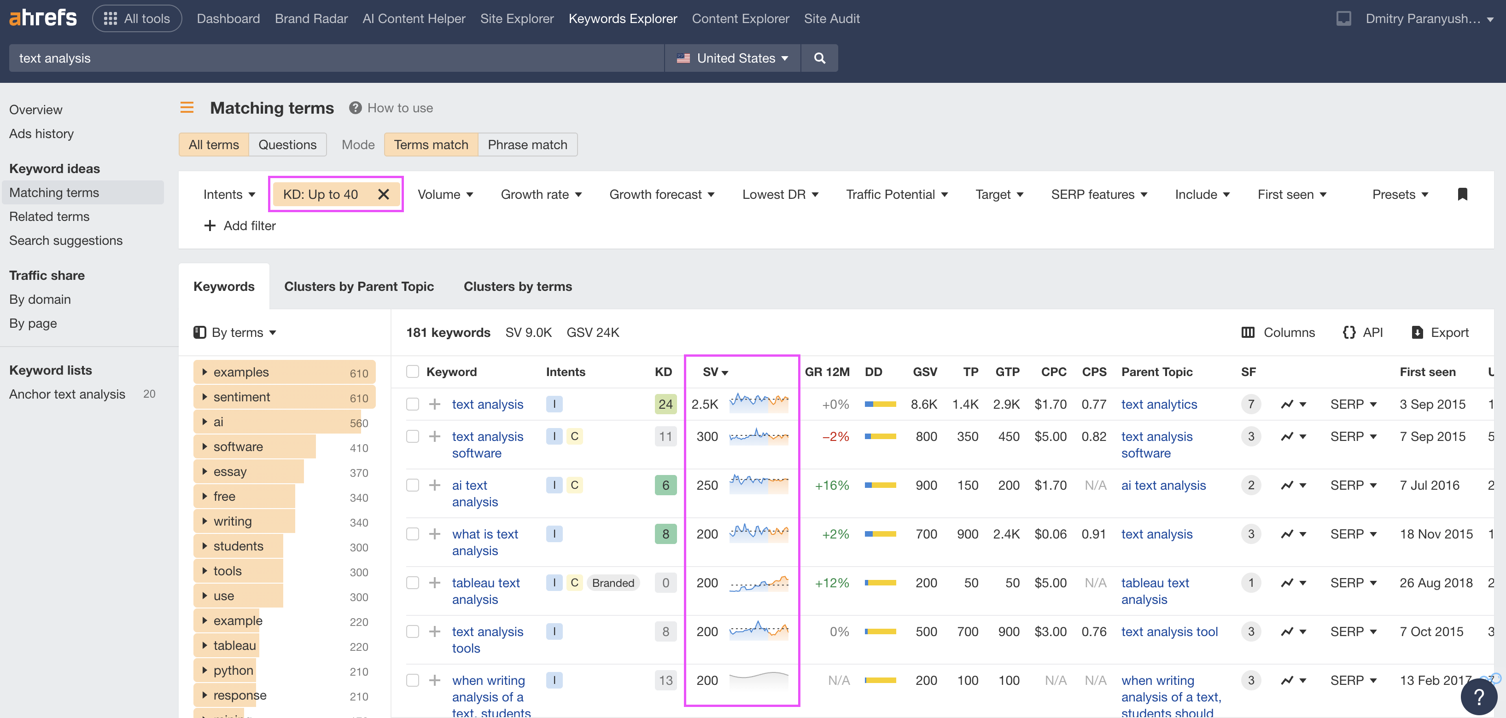
Task: Open Overview in sidebar
Action: (x=35, y=110)
